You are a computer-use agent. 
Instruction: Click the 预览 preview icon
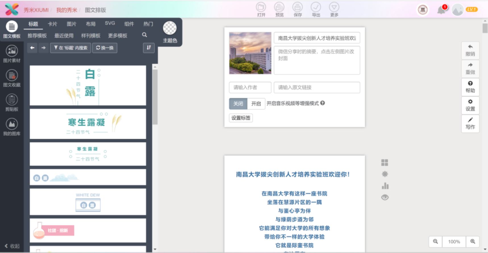[x=279, y=10]
